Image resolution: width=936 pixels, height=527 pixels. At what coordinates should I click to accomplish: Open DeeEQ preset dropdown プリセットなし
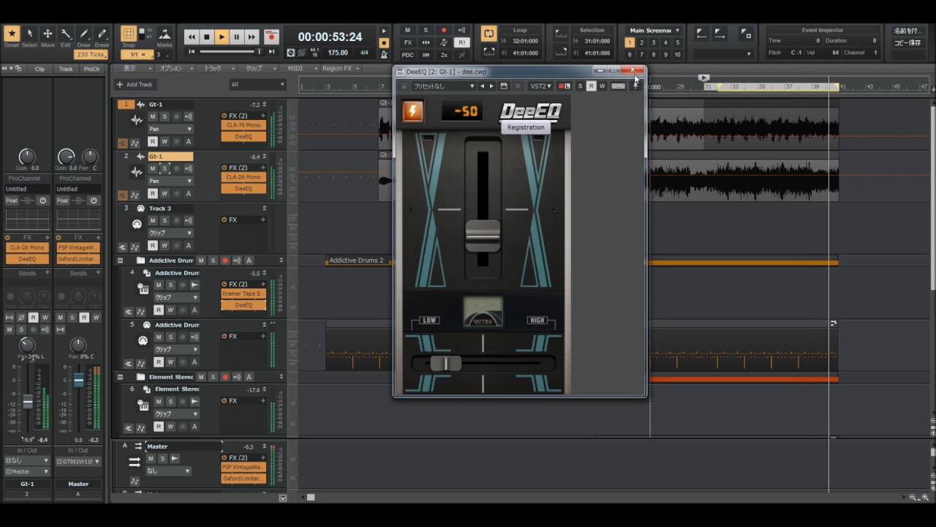click(x=444, y=86)
